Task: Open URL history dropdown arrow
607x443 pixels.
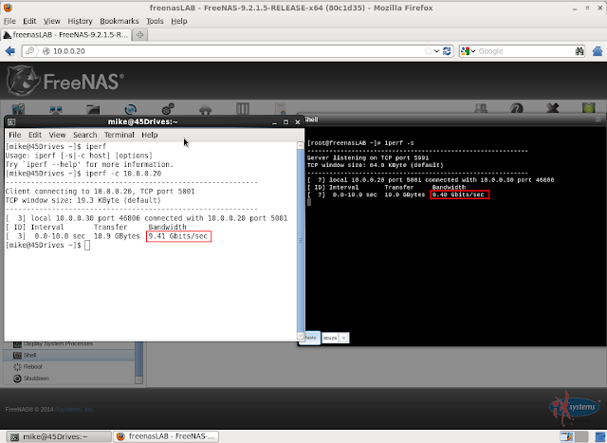Action: tap(436, 51)
